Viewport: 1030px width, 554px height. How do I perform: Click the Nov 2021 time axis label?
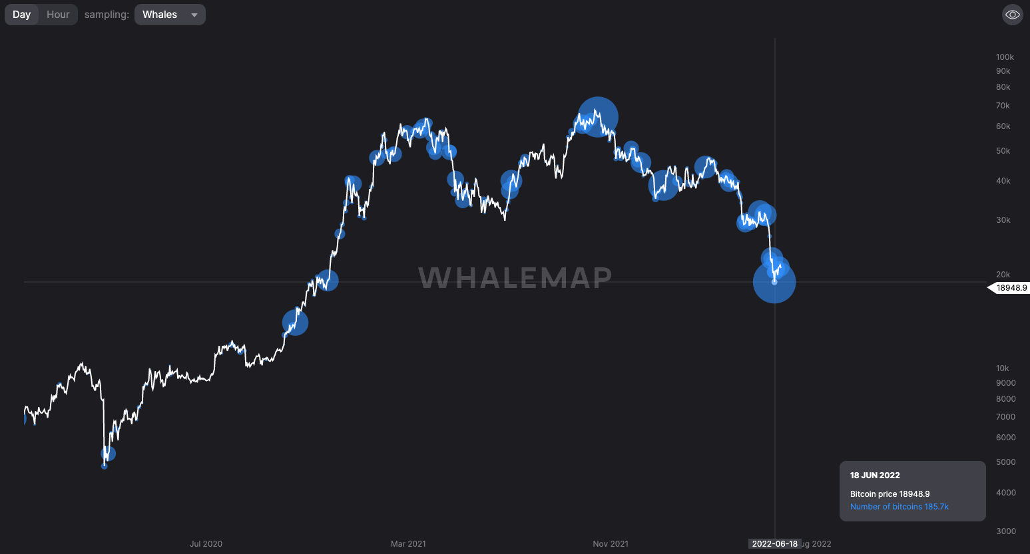pyautogui.click(x=611, y=544)
